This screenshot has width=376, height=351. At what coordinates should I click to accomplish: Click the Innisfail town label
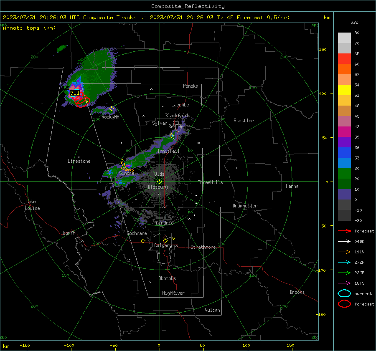pyautogui.click(x=169, y=151)
